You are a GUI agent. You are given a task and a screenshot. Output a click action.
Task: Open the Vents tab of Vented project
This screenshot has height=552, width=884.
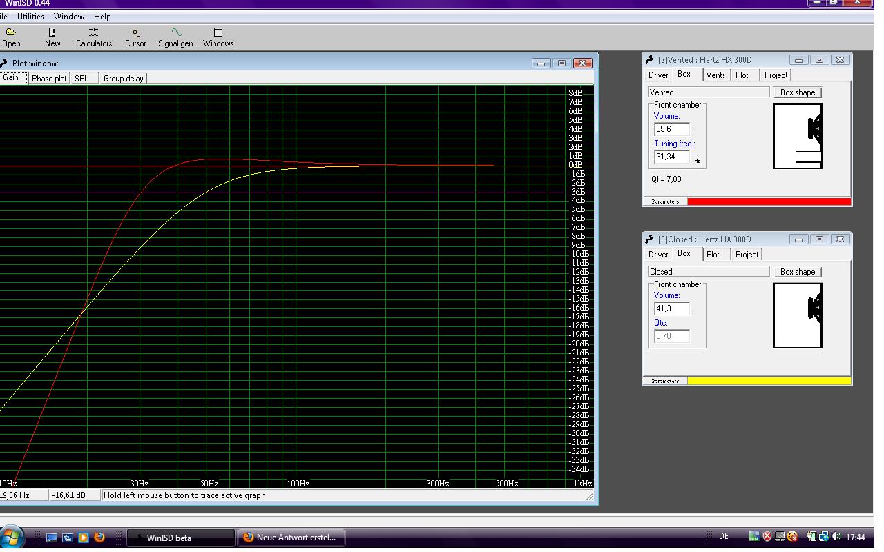pyautogui.click(x=715, y=75)
